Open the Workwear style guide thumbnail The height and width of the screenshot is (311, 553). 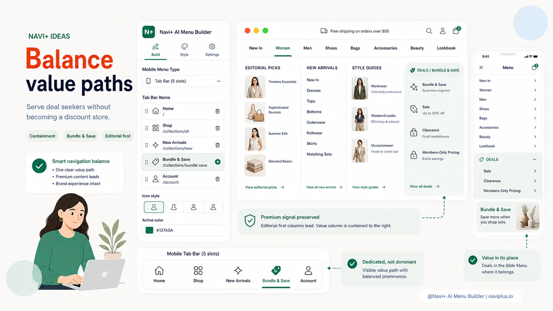360,89
